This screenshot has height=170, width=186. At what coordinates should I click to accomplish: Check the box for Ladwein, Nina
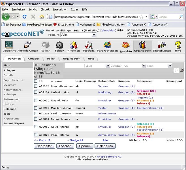tap(36, 92)
